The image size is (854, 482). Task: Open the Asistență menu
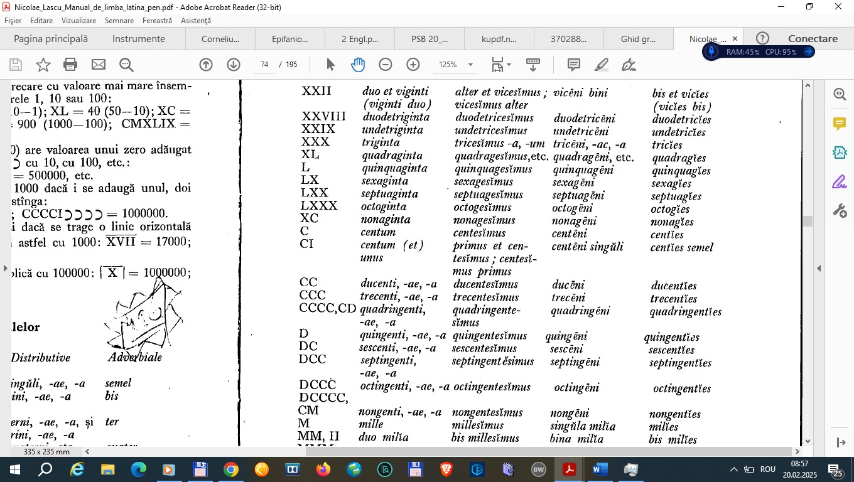[196, 21]
